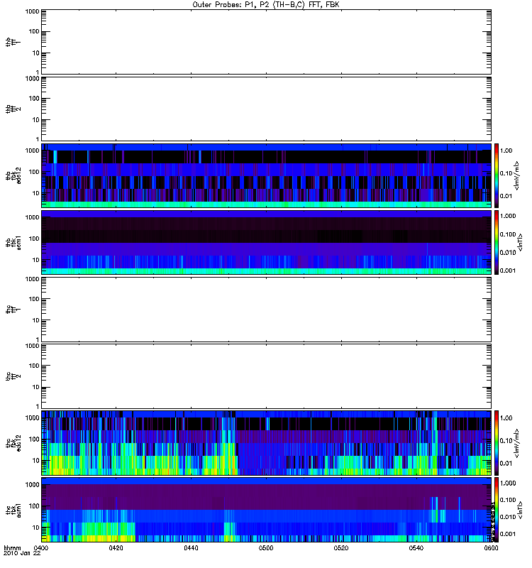Select the thc fbk scm1 color scale bar

[x=497, y=510]
